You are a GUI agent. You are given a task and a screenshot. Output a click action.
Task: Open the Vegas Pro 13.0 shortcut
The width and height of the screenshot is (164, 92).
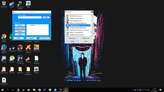[x=20, y=60]
